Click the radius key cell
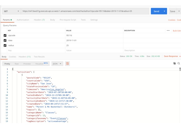 pos(36,45)
